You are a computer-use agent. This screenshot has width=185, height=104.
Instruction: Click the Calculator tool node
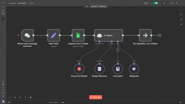pyautogui.click(x=118, y=69)
